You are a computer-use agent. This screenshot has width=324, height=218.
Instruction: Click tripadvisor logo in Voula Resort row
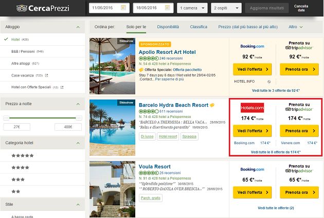point(299,171)
